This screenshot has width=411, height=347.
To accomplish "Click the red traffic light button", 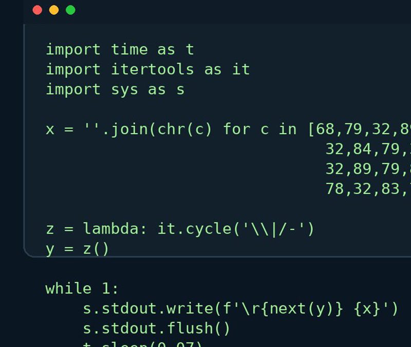I will (x=36, y=9).
